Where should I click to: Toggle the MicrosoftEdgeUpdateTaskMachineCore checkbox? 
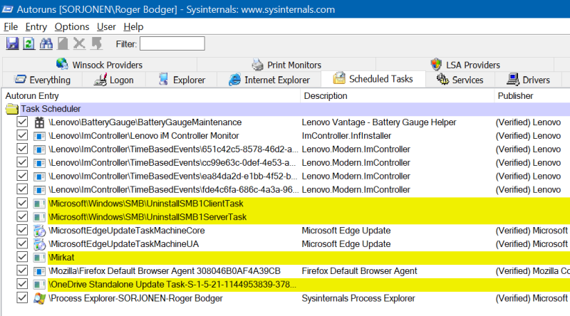click(x=23, y=231)
